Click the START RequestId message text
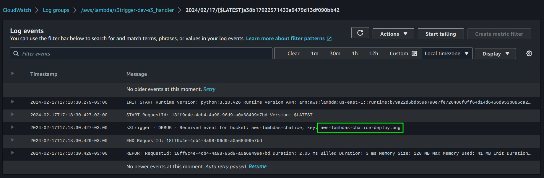The image size is (544, 178). pos(219,115)
